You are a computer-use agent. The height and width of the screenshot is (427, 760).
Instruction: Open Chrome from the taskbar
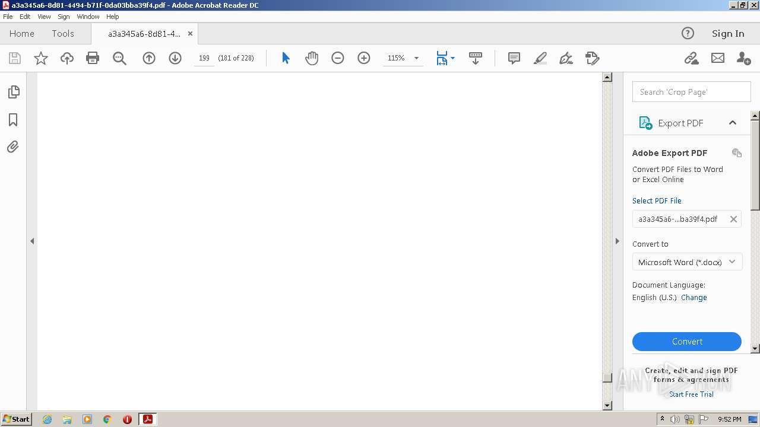coord(107,419)
